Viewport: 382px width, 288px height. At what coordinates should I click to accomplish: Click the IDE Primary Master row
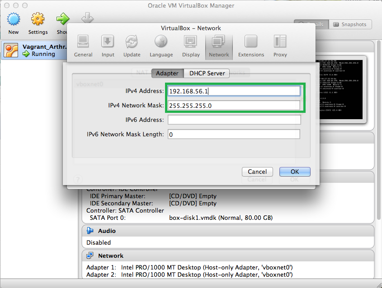point(153,196)
